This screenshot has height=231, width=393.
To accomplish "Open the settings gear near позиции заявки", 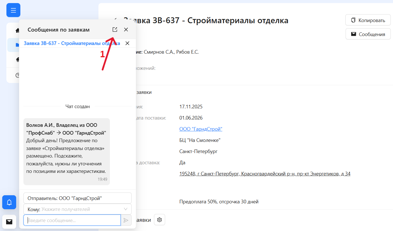I will 159,220.
